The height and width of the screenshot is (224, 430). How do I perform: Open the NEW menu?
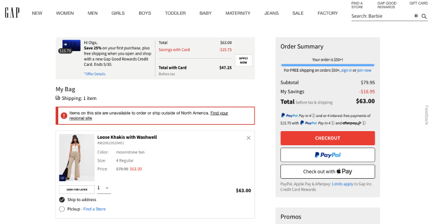click(37, 13)
